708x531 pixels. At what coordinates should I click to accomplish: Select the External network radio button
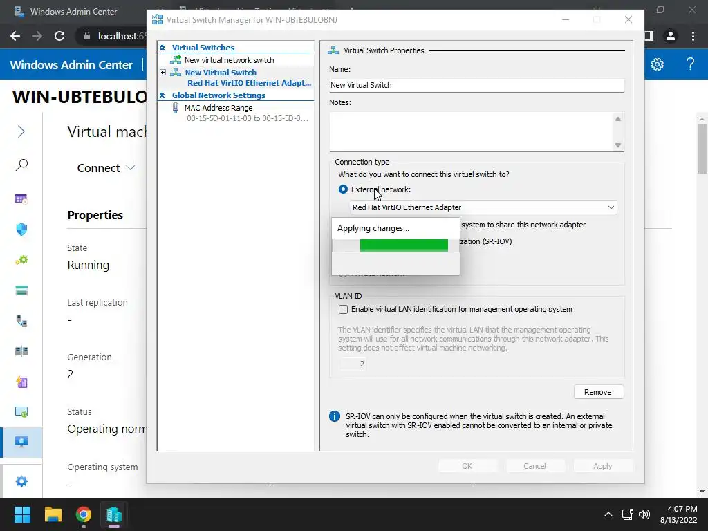pyautogui.click(x=343, y=189)
